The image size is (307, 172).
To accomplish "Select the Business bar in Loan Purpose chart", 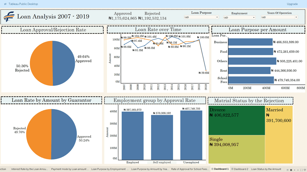I will (x=250, y=42).
